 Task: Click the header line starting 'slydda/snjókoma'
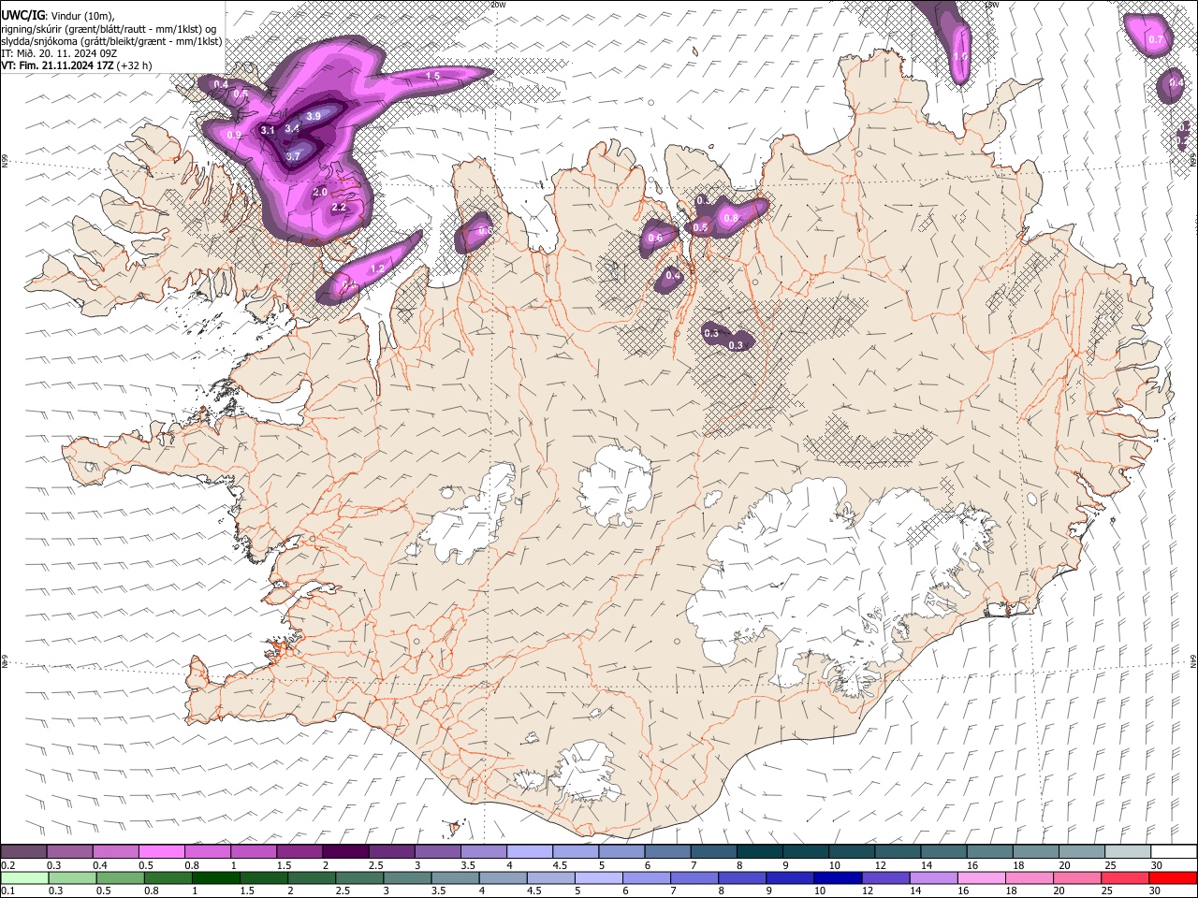coord(111,41)
